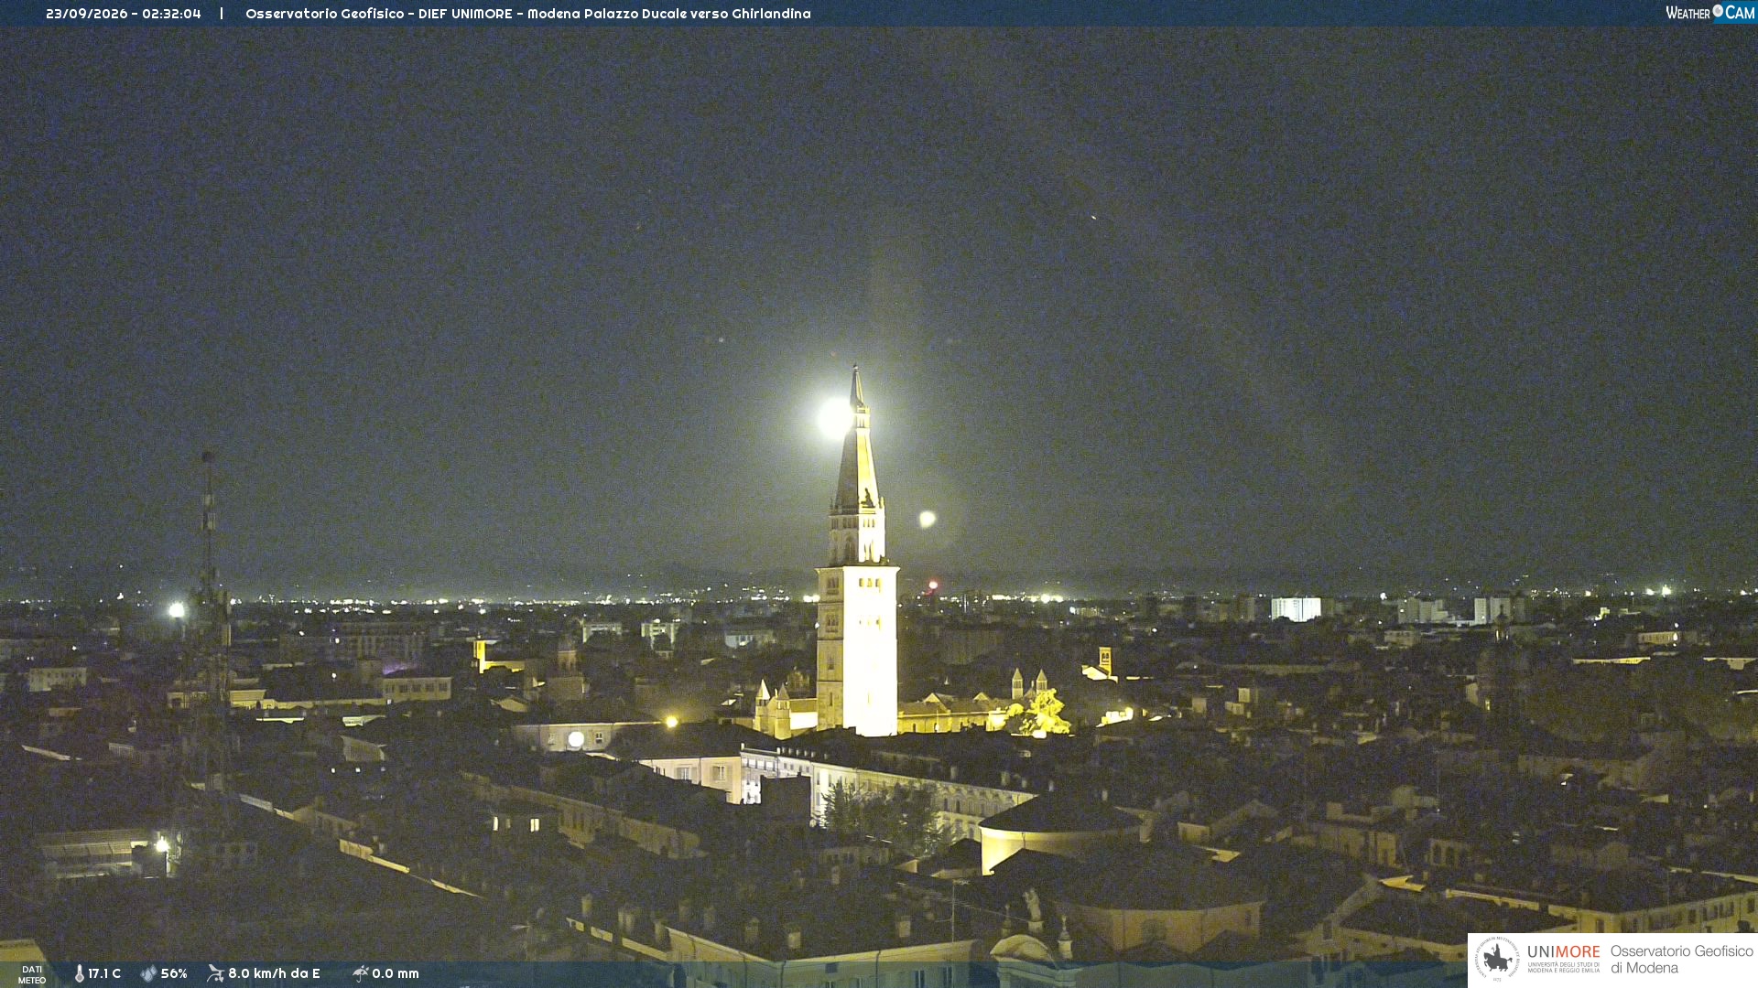Viewport: 1758px width, 988px height.
Task: Click the UNIMORE university seal emblem
Action: click(x=1497, y=960)
